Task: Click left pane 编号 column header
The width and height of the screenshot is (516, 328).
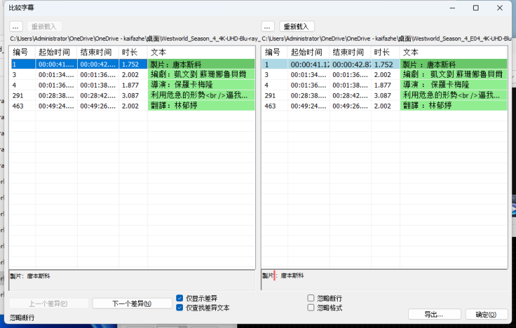Action: [x=22, y=52]
